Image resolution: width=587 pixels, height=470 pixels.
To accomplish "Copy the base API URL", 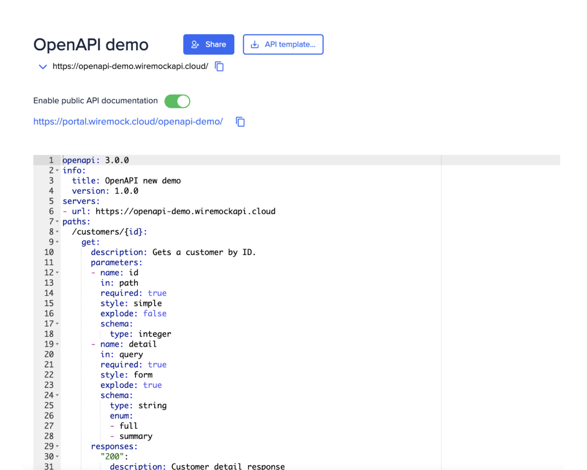I will point(219,66).
